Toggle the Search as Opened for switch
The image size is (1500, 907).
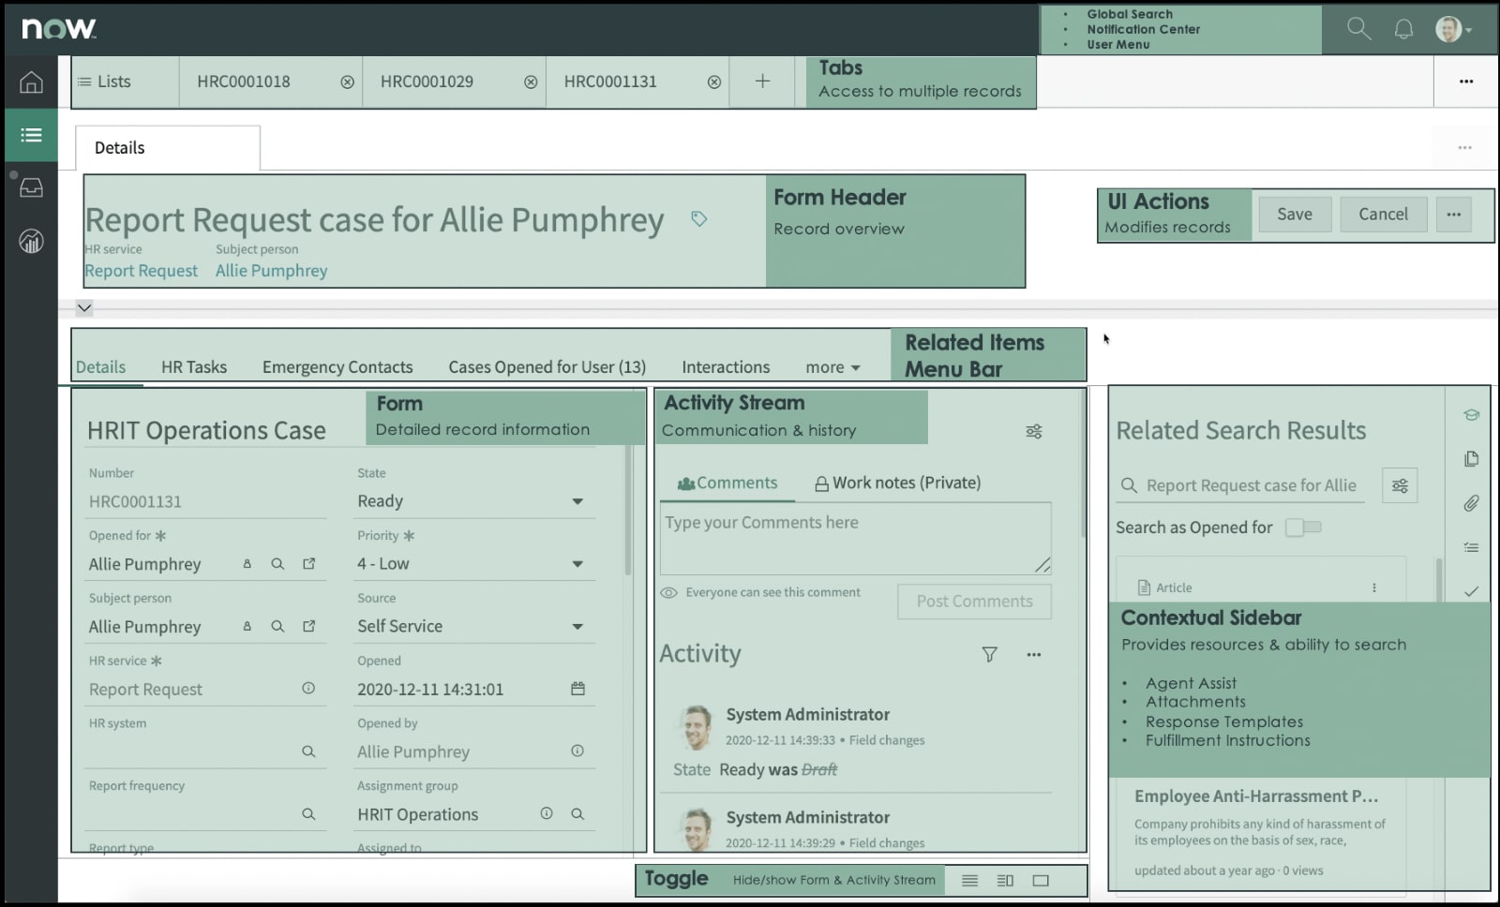click(1303, 527)
